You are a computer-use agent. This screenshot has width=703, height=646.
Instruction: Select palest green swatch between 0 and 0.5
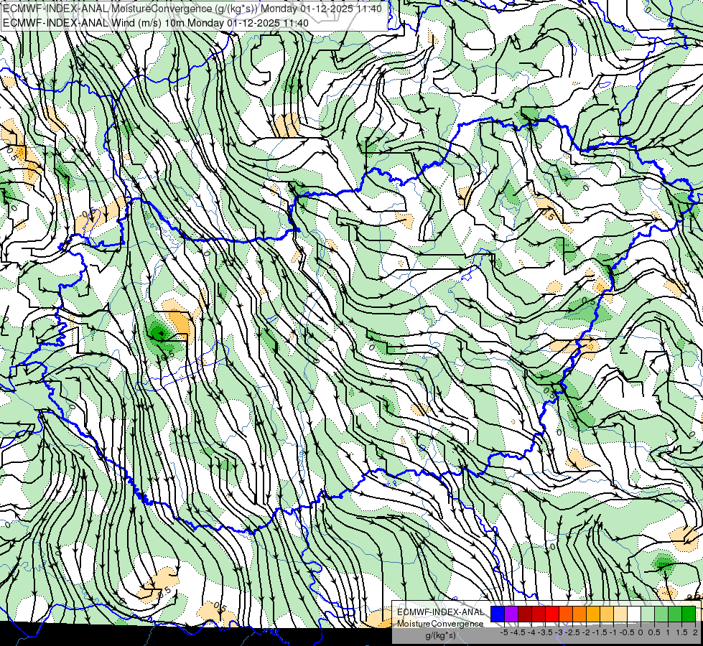click(x=648, y=614)
